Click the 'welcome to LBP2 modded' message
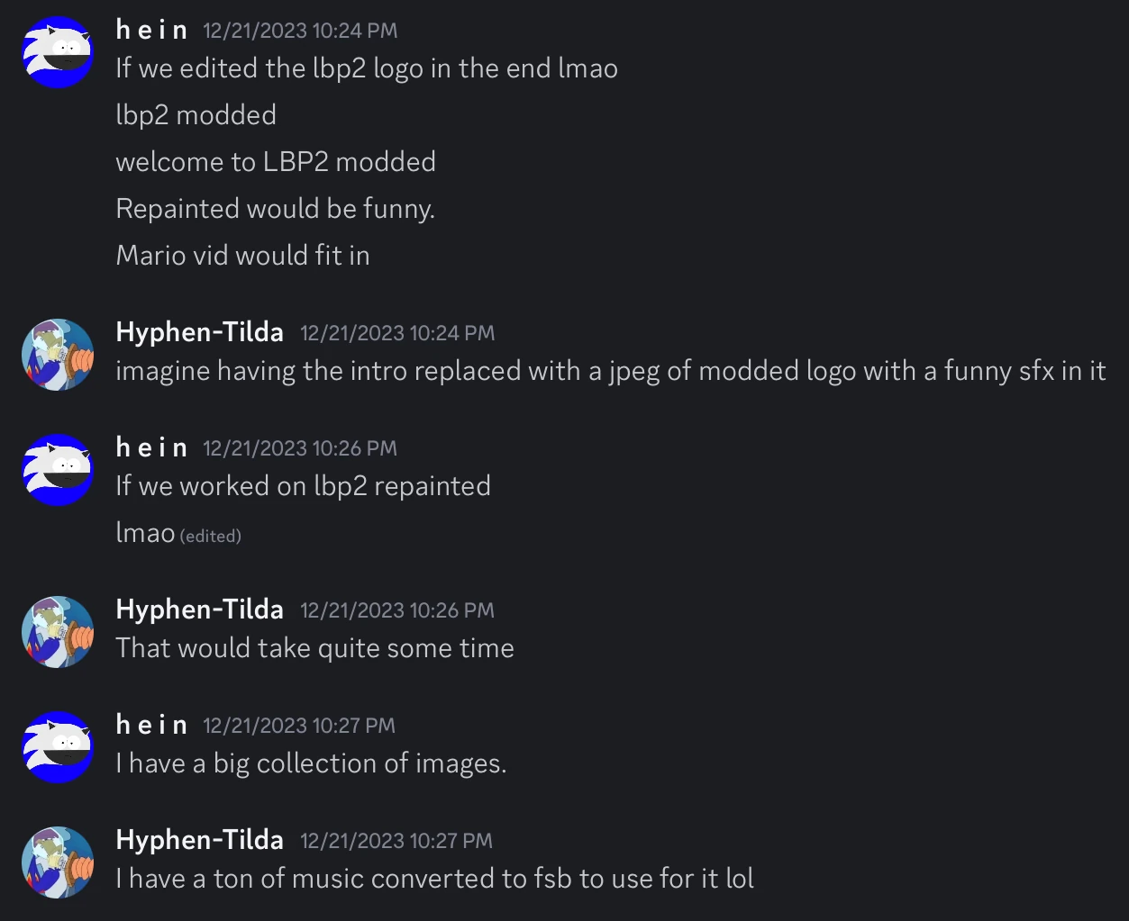 point(276,162)
